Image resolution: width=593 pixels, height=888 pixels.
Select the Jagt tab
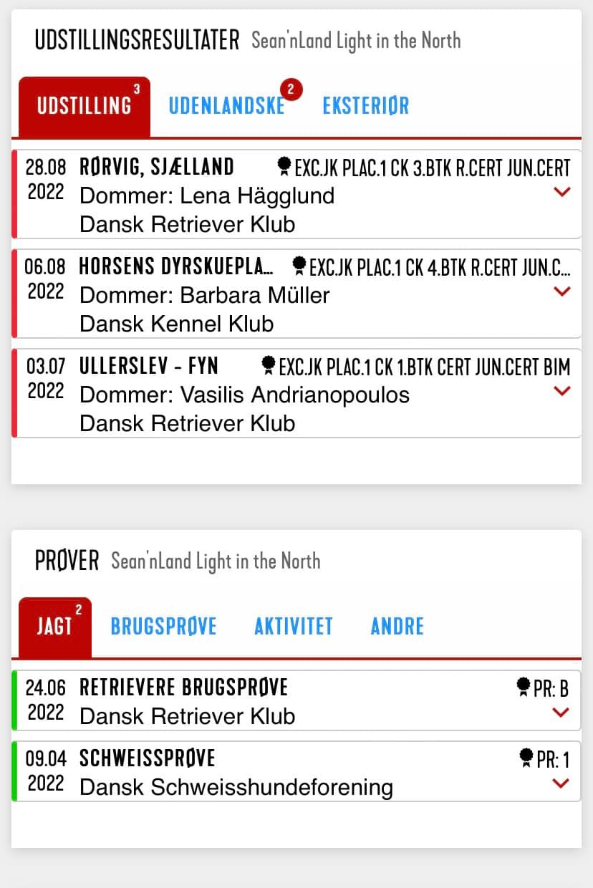coord(55,627)
